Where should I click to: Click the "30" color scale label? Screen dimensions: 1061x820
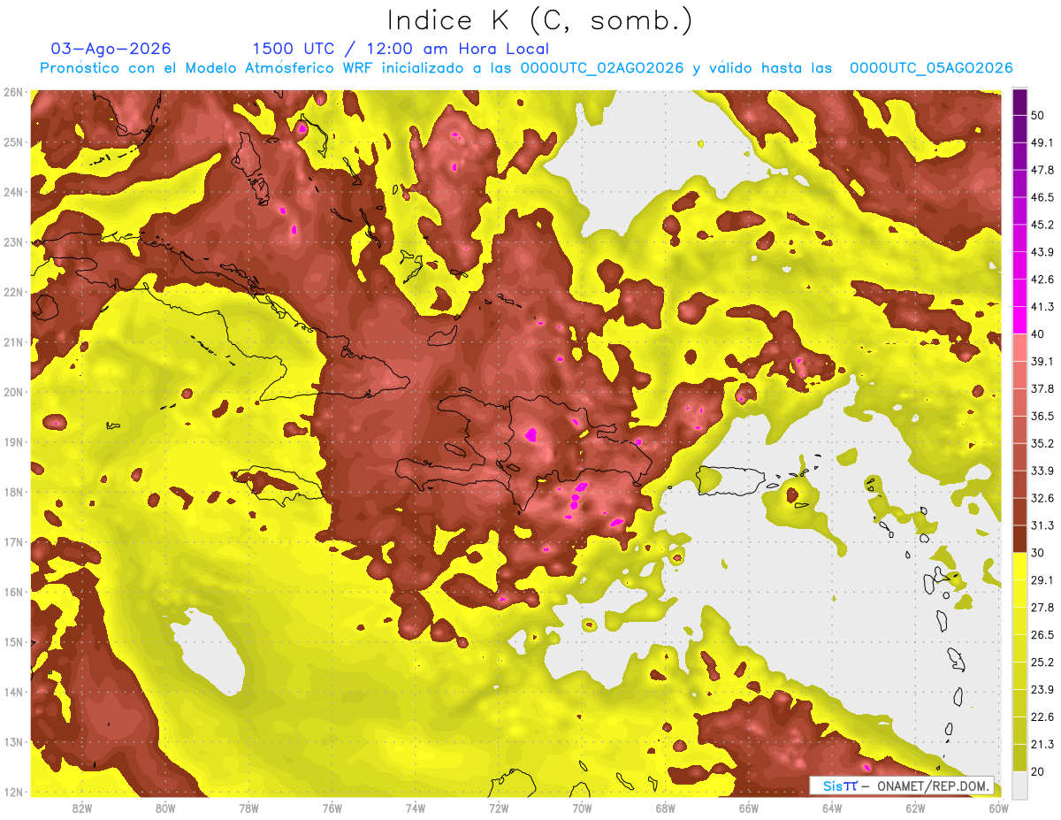pyautogui.click(x=1038, y=553)
